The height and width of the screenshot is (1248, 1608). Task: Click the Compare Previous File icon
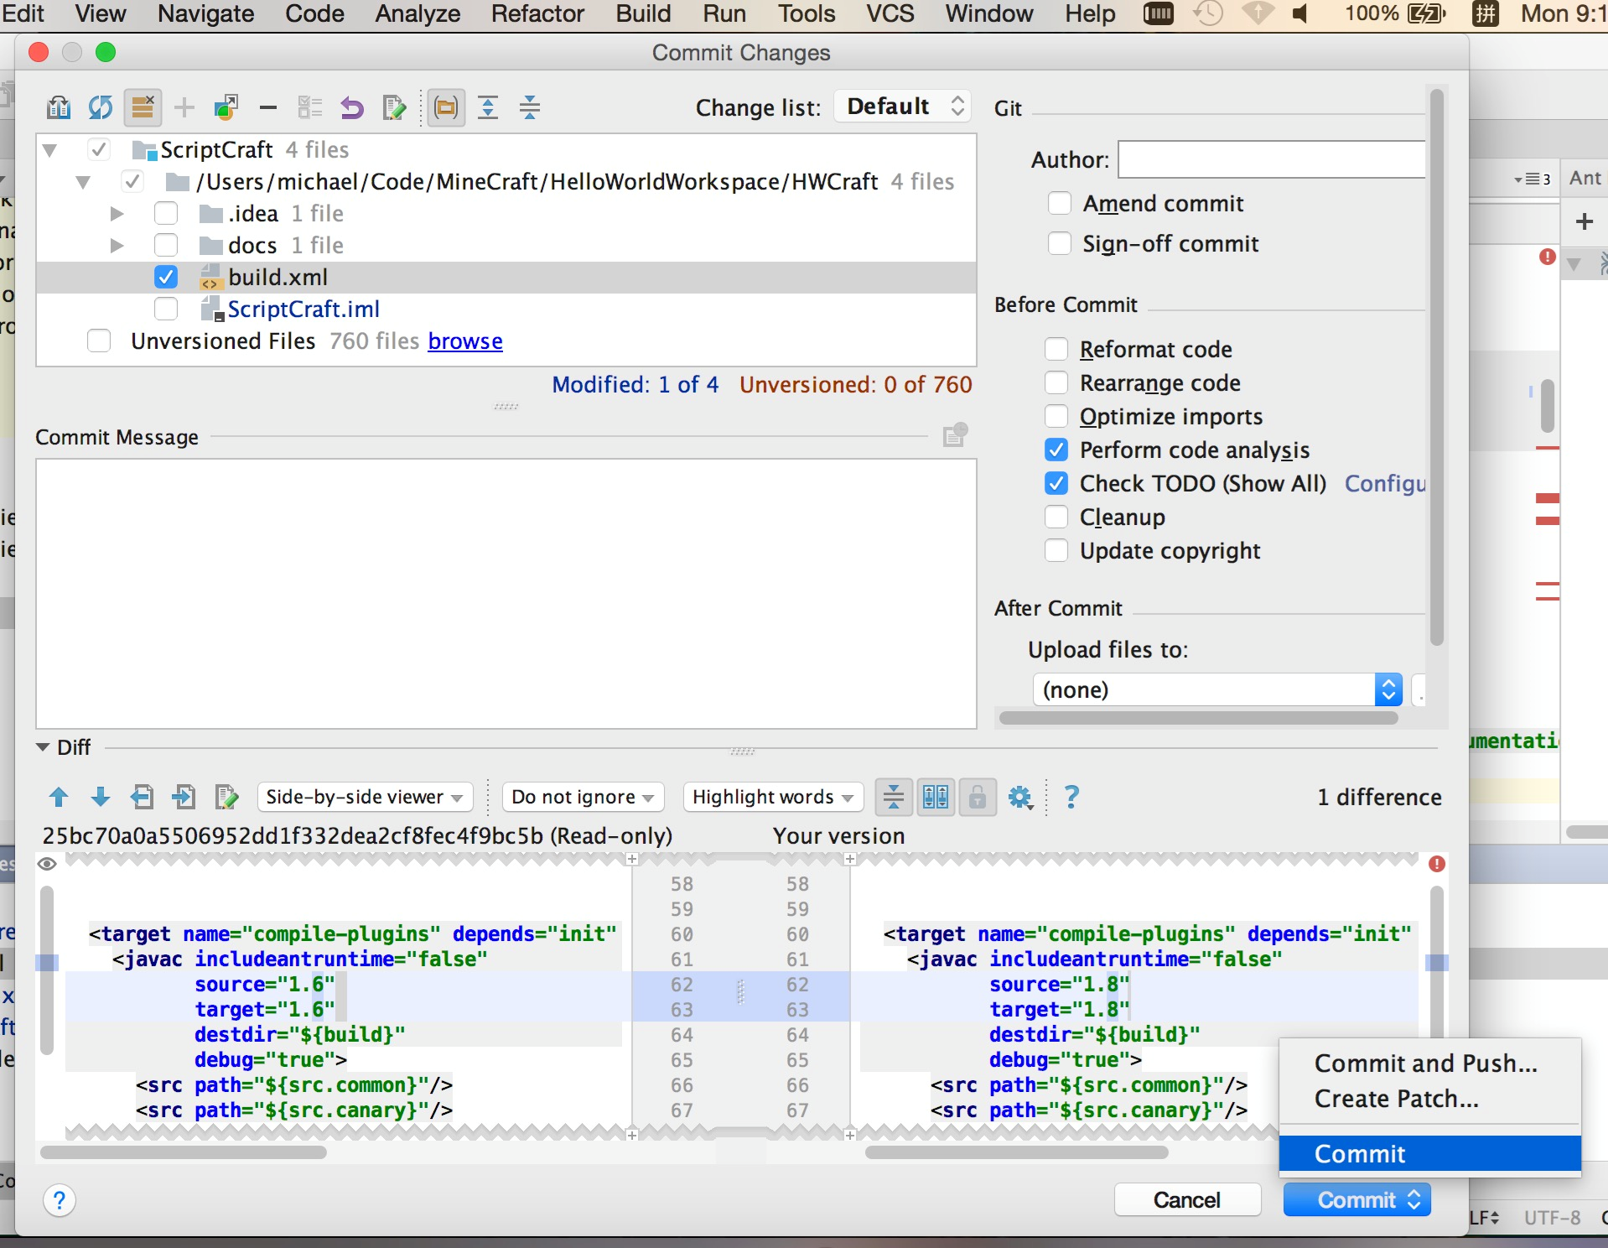click(x=143, y=797)
